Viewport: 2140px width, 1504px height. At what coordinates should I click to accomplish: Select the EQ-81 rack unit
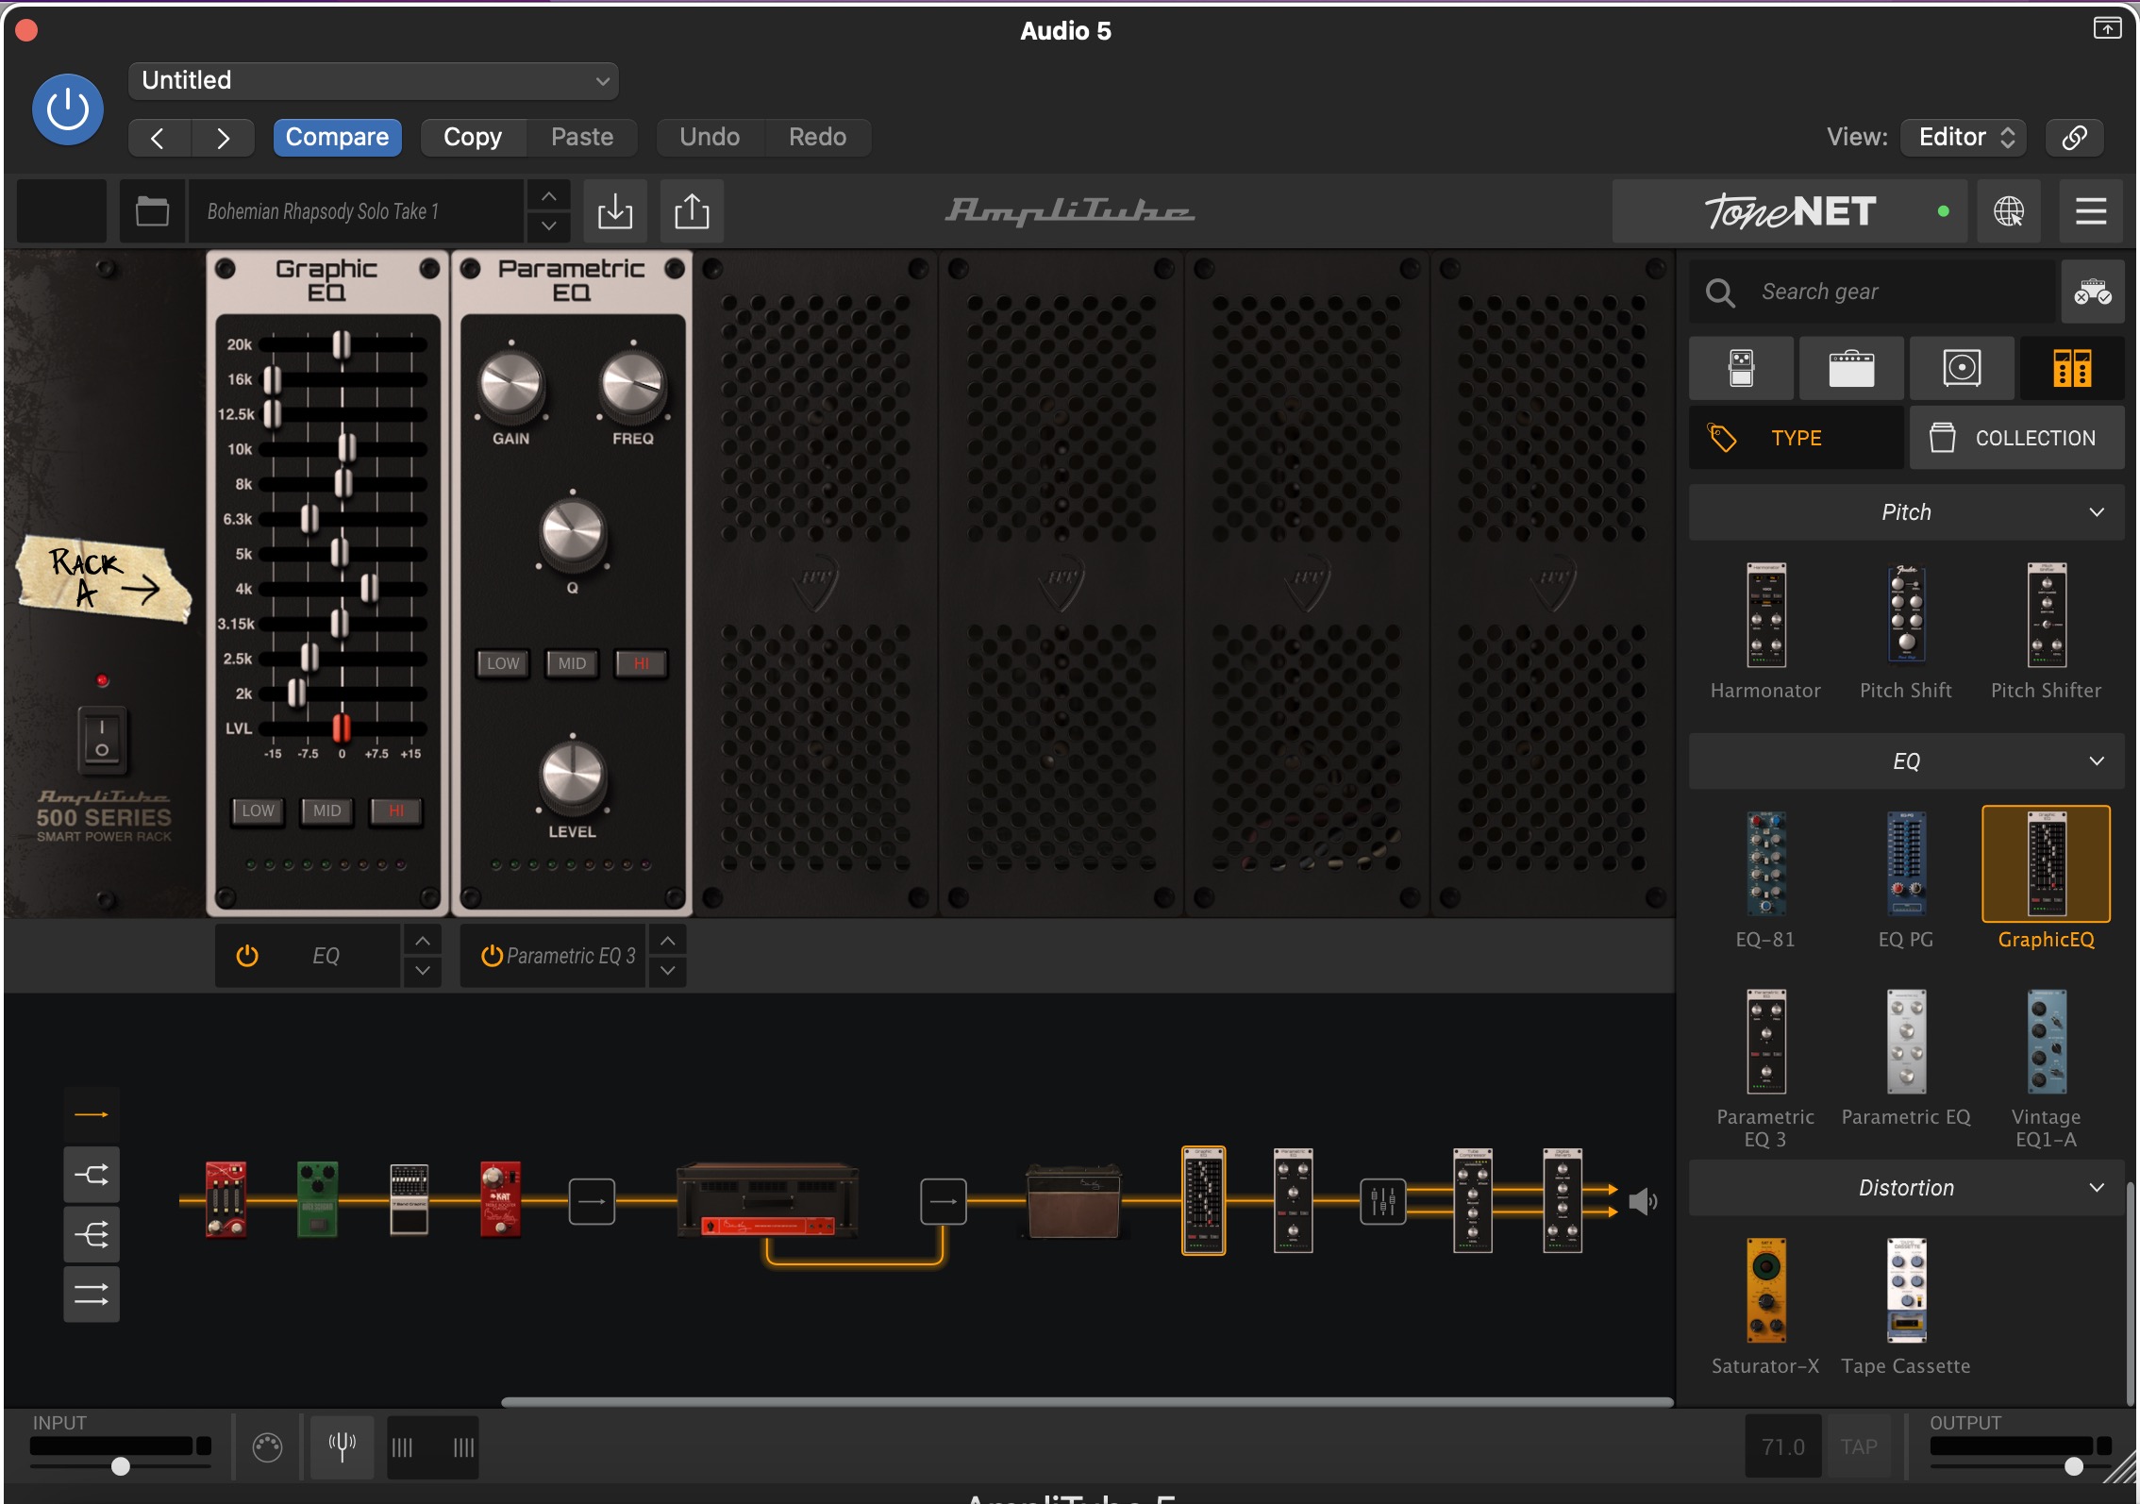(1765, 863)
